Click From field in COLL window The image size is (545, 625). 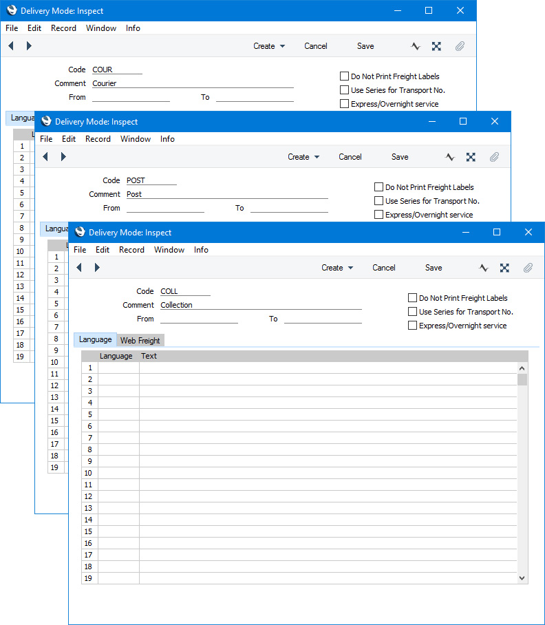pos(199,319)
